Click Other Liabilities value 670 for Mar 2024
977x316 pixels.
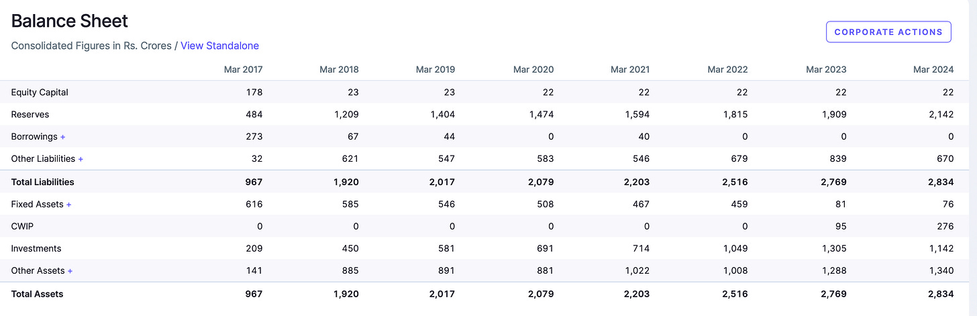click(x=945, y=159)
